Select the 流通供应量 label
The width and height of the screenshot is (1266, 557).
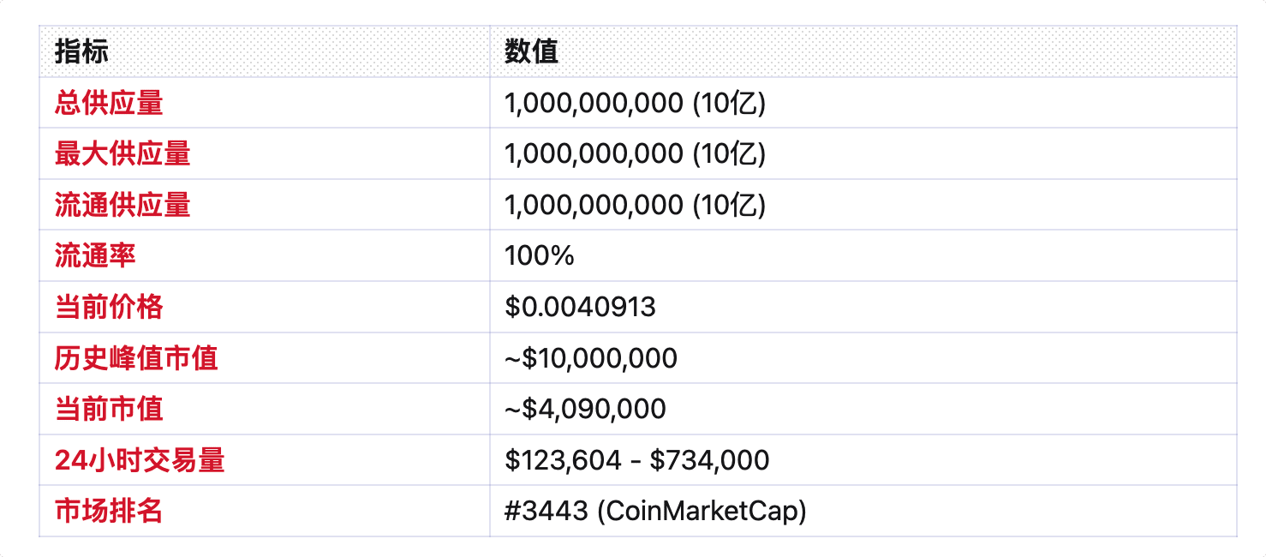[x=122, y=206]
